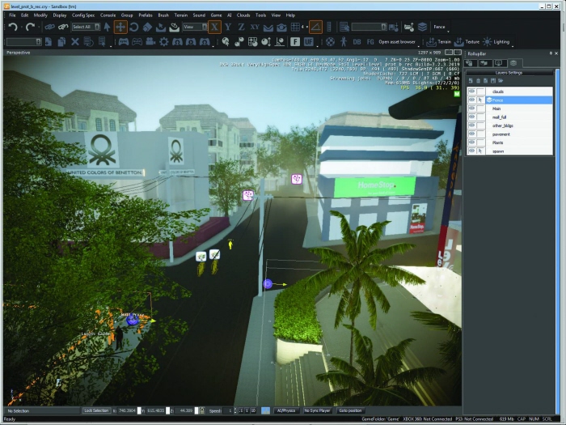
Task: Click the FG flow graph icon
Action: (x=370, y=42)
